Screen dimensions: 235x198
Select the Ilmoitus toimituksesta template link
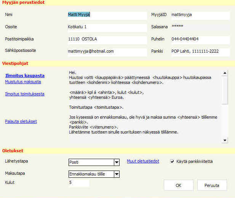pos(25,94)
